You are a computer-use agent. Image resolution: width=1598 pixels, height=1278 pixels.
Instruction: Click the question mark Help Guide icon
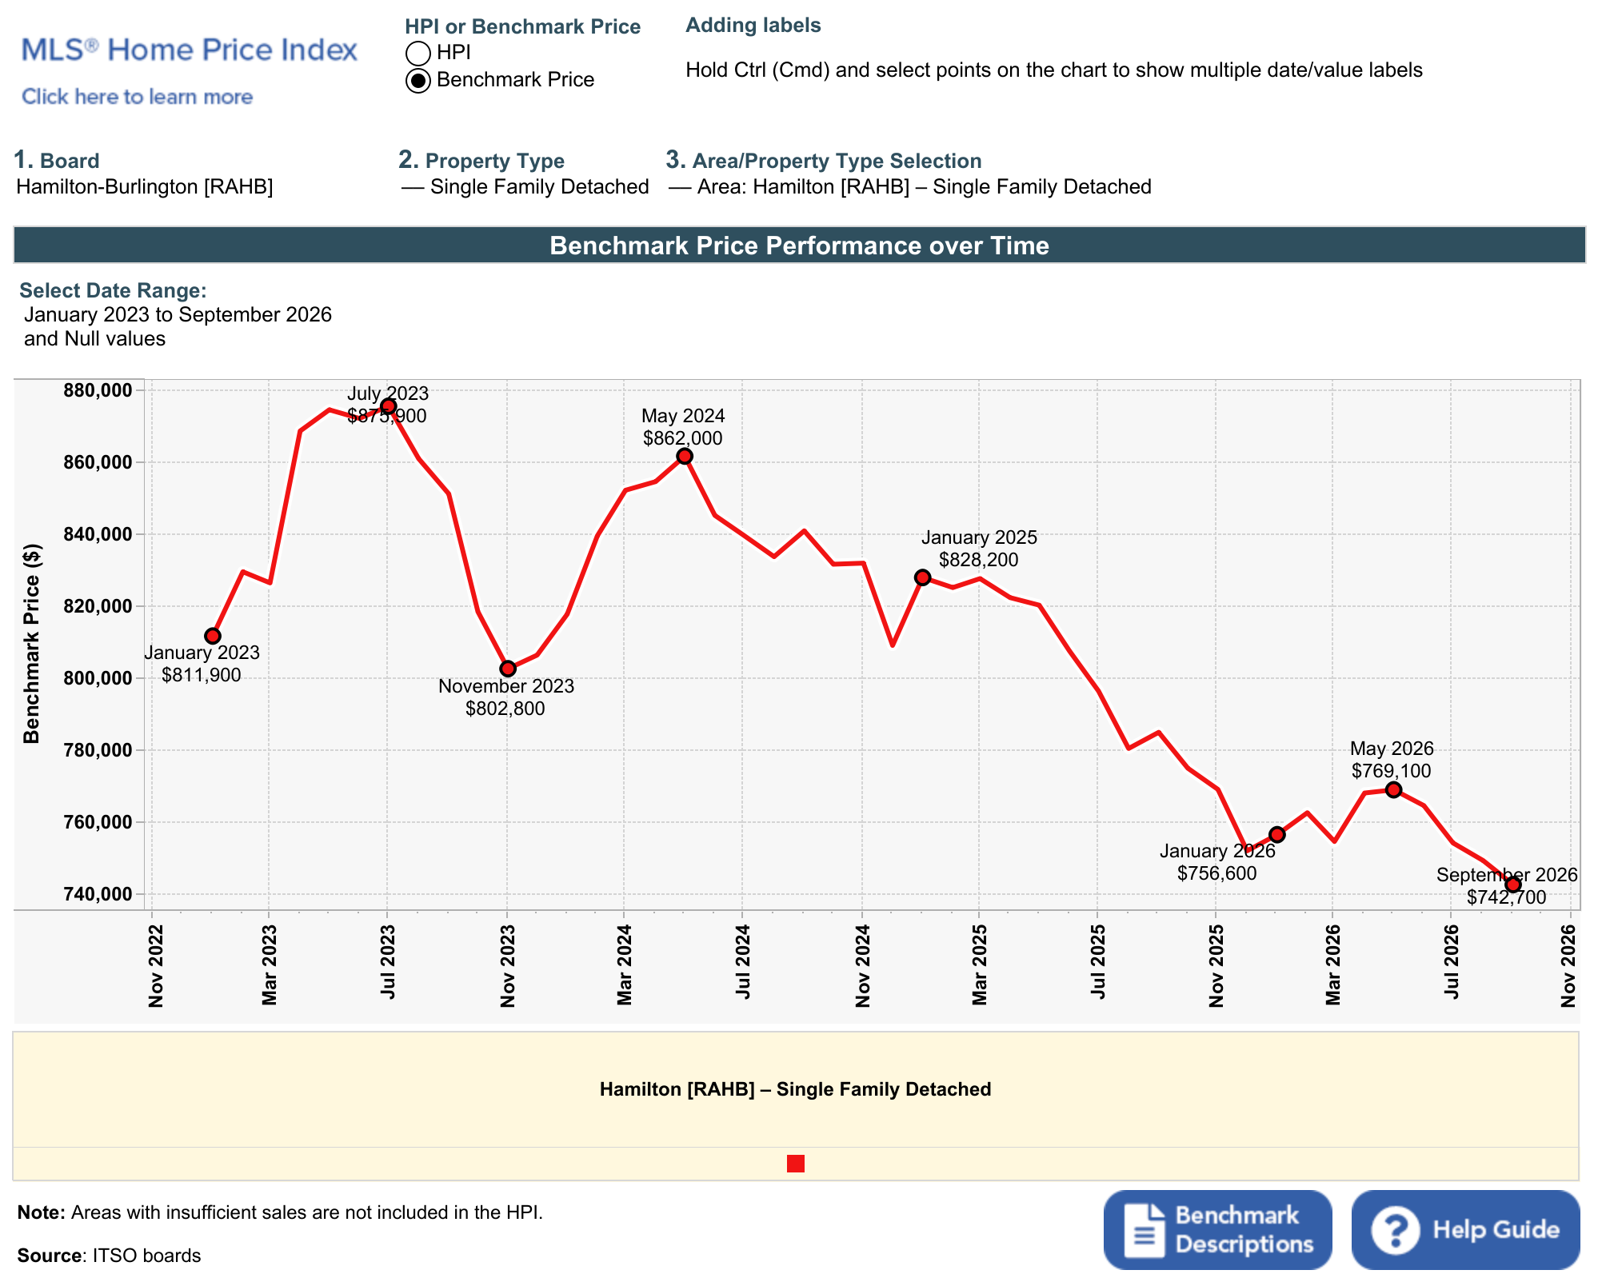coord(1396,1230)
